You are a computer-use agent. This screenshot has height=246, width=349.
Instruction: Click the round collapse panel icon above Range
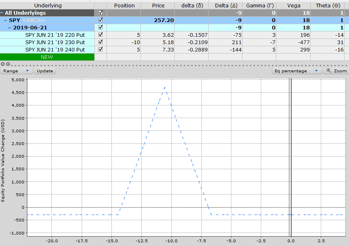pyautogui.click(x=3, y=64)
